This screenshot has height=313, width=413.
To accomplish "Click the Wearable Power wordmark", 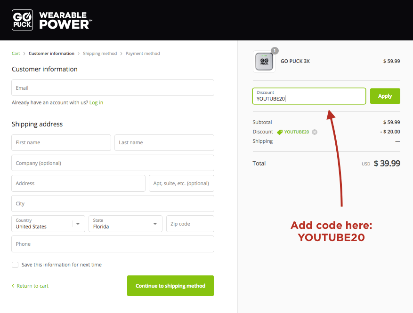I will (65, 20).
